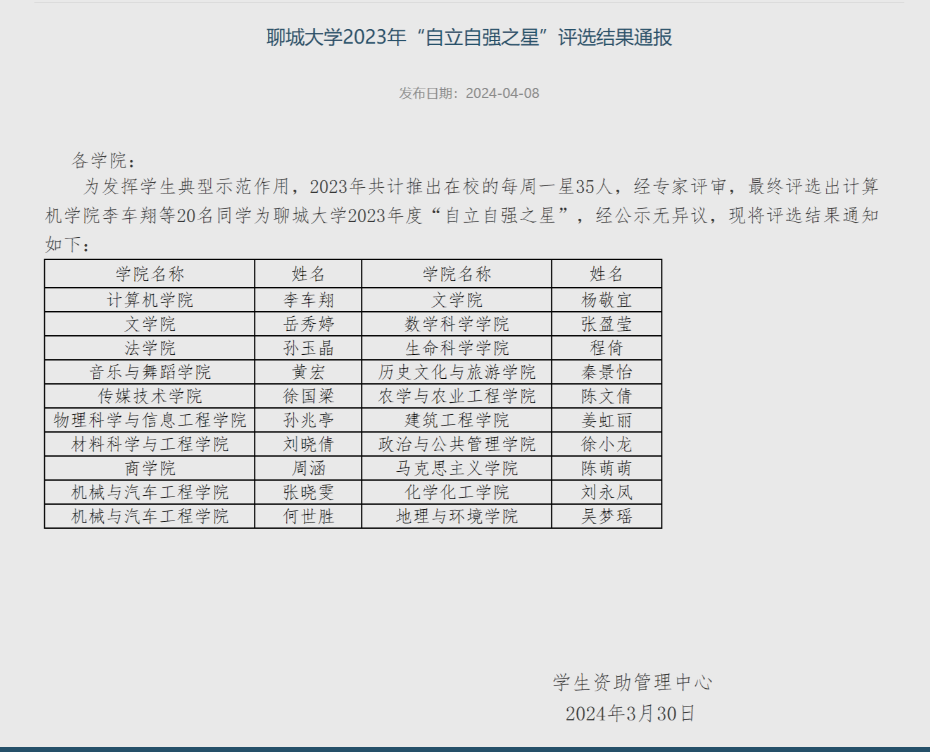Click the signature 学生资助管理中心
Screen dimensions: 930x752
[x=632, y=682]
